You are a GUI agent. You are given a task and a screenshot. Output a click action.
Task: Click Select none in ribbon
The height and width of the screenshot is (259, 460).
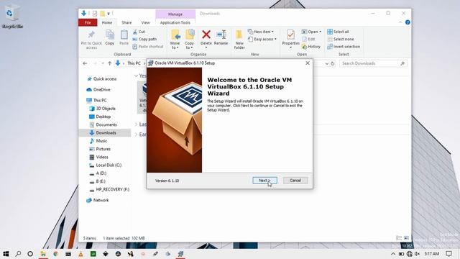click(340, 39)
